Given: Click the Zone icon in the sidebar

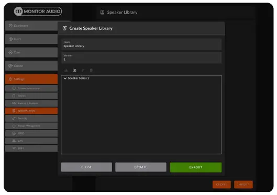Looking at the screenshot, I should 10,52.
